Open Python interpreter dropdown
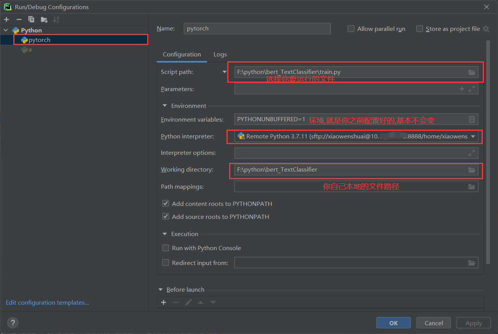Screen dimensions: 498x334 pos(473,136)
